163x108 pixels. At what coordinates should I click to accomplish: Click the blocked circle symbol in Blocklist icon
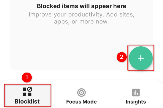[30, 89]
